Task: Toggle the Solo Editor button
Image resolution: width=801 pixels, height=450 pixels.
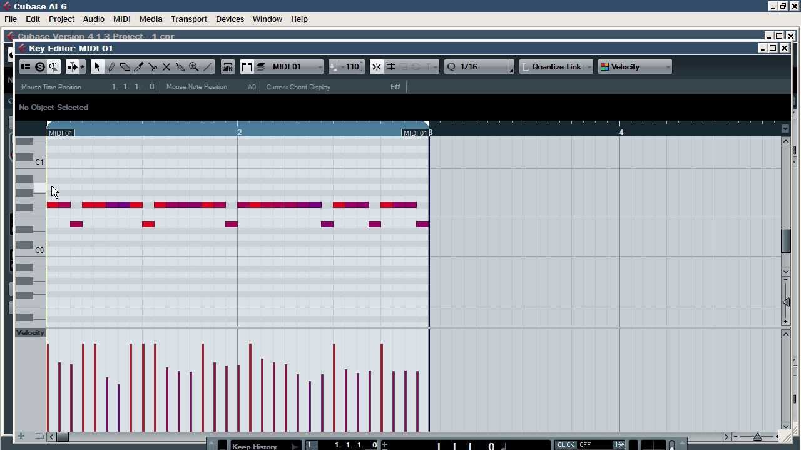Action: [40, 67]
